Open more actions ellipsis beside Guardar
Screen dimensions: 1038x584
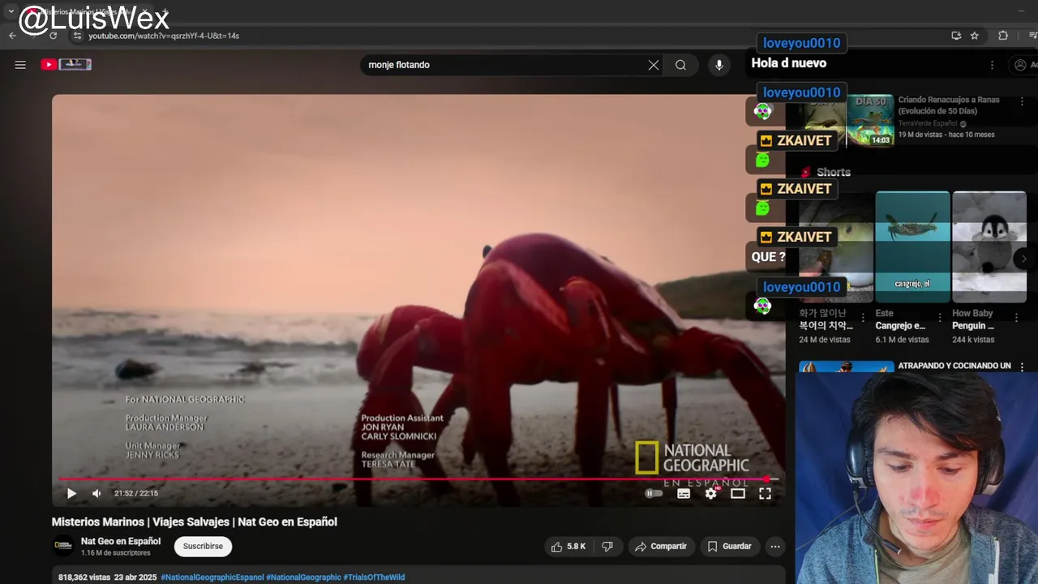(x=775, y=547)
